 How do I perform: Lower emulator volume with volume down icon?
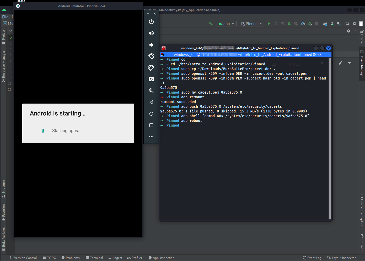tap(151, 45)
